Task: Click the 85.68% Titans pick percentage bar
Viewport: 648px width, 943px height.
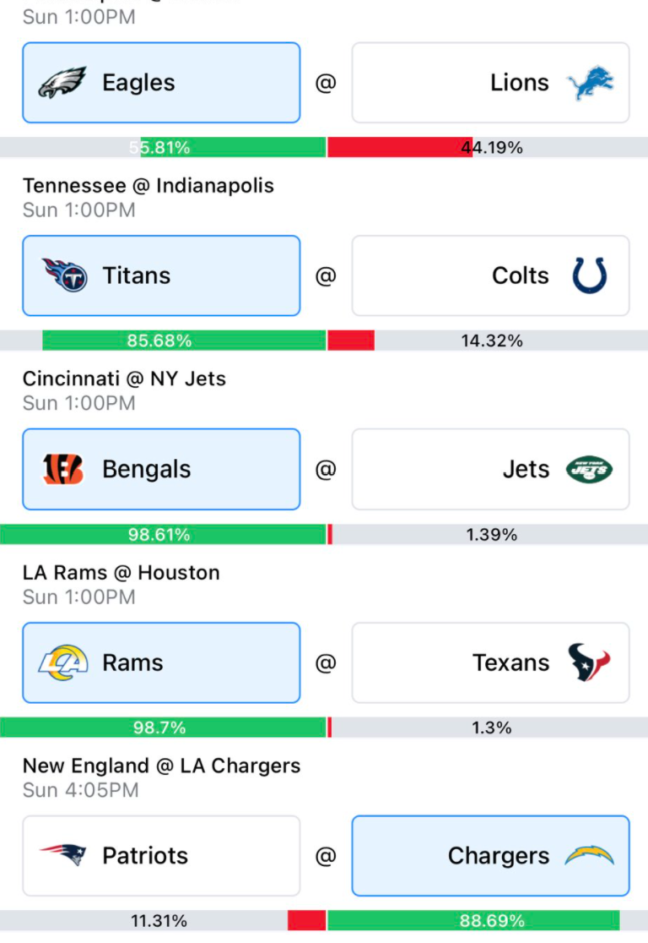Action: coord(184,341)
